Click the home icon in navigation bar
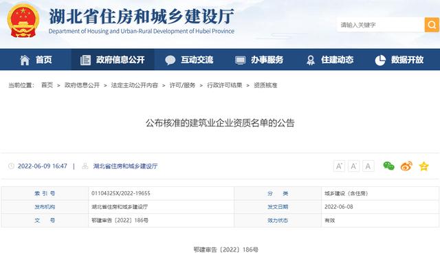Image resolution: width=440 pixels, height=255 pixels. click(25, 60)
